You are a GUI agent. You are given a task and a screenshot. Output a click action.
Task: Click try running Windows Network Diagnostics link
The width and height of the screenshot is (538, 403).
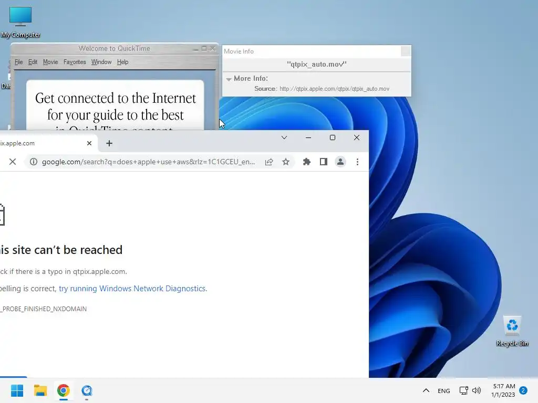[x=133, y=289]
